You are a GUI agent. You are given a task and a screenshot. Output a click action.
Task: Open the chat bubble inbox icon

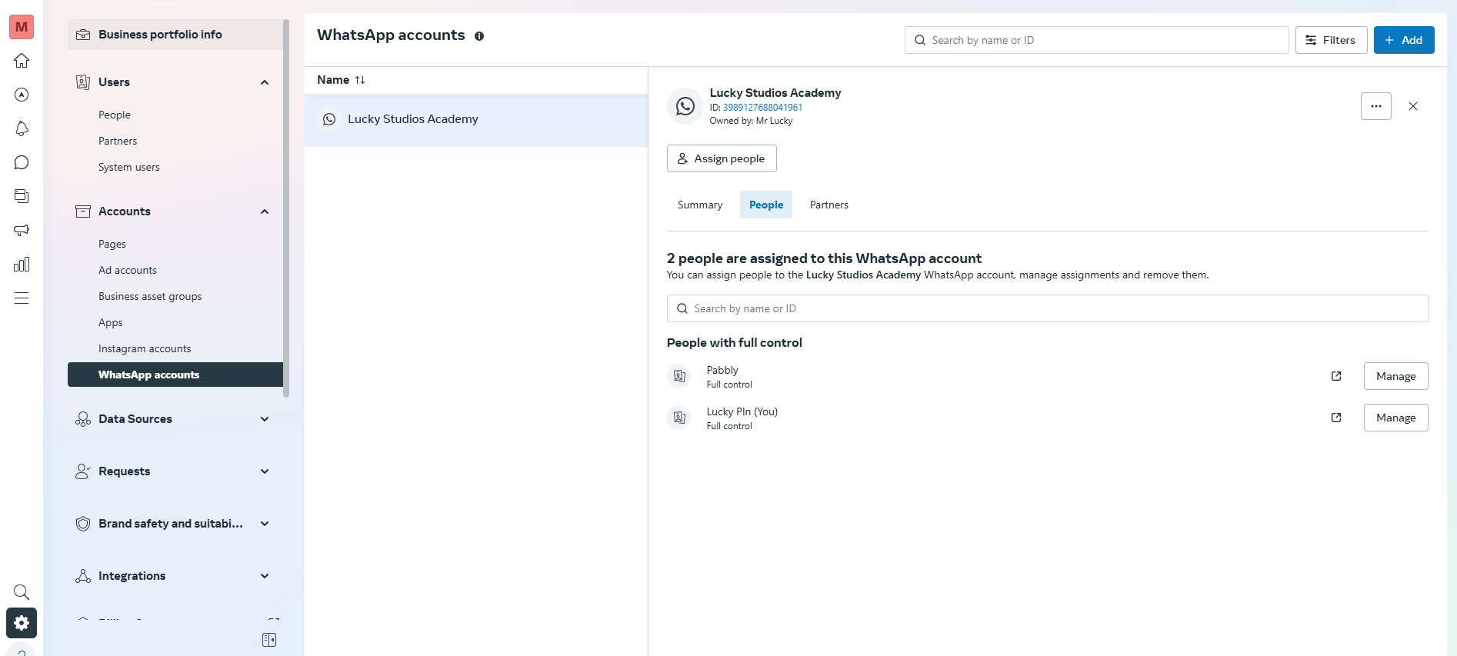(22, 162)
